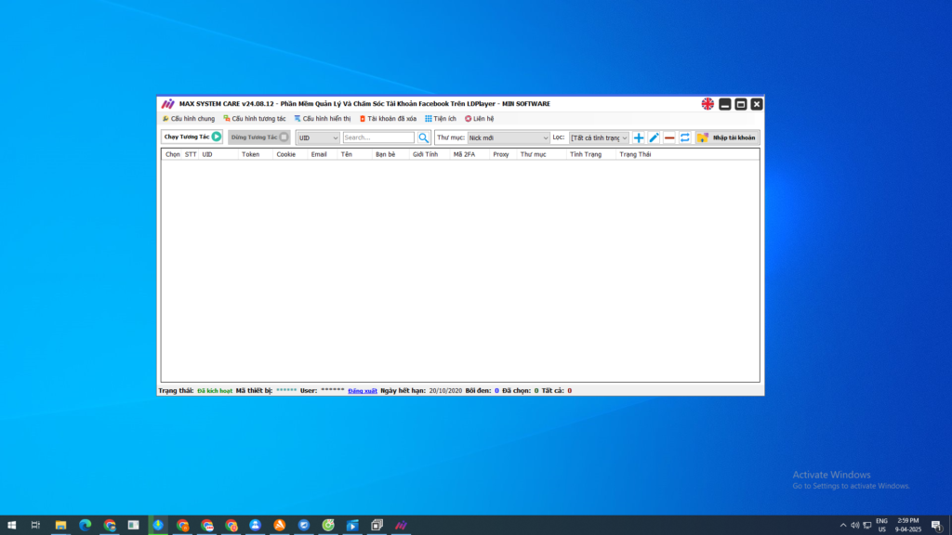The height and width of the screenshot is (535, 952).
Task: Click inside the Search text field
Action: click(x=377, y=137)
